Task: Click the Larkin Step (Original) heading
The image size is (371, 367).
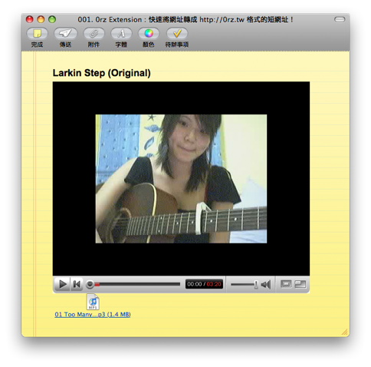Action: tap(101, 73)
